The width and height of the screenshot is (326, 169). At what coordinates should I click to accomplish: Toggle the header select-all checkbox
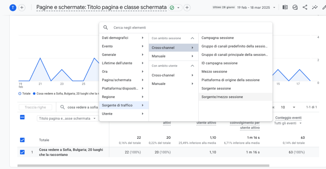(22, 117)
